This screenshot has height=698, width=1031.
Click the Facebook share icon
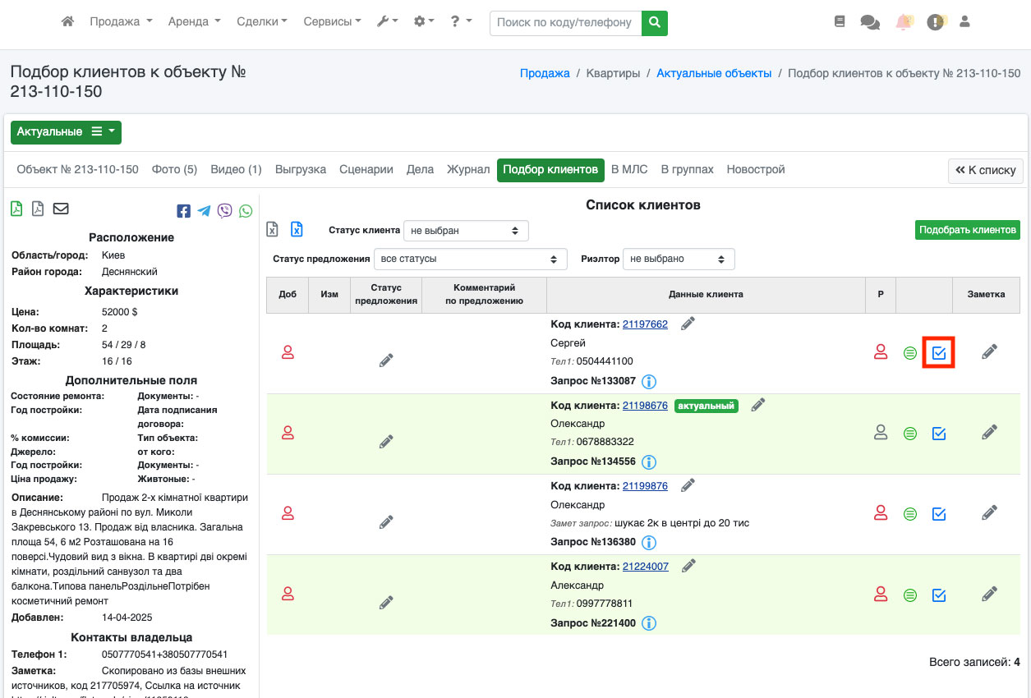184,211
